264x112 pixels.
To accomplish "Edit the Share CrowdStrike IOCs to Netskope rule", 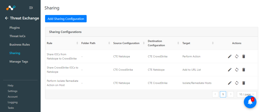I will point(230,70).
